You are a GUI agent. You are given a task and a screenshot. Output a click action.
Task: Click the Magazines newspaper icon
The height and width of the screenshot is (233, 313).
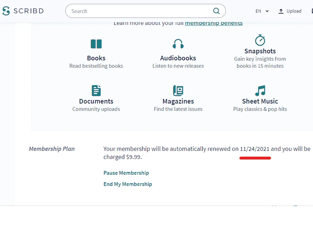[x=178, y=91]
